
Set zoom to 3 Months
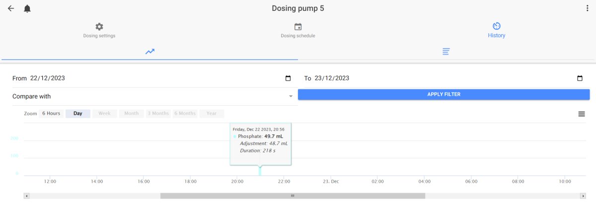click(158, 114)
